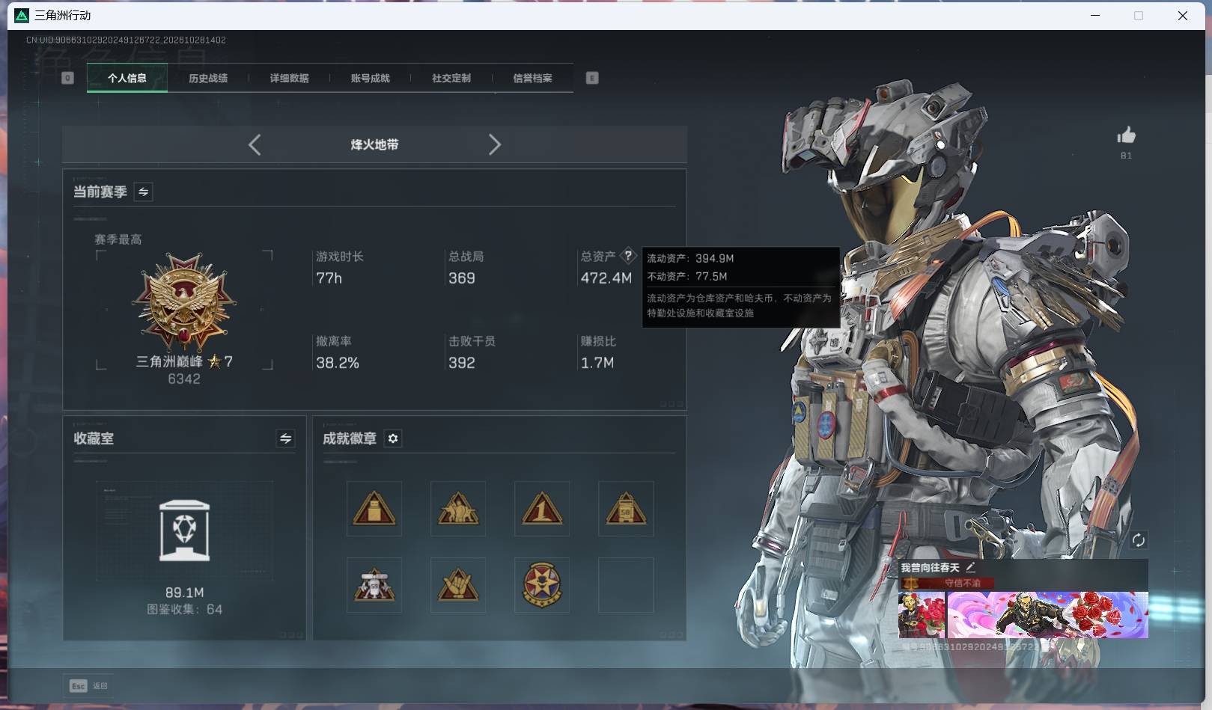The width and height of the screenshot is (1212, 710).
Task: Click the 472.4M total assets value
Action: tap(606, 278)
